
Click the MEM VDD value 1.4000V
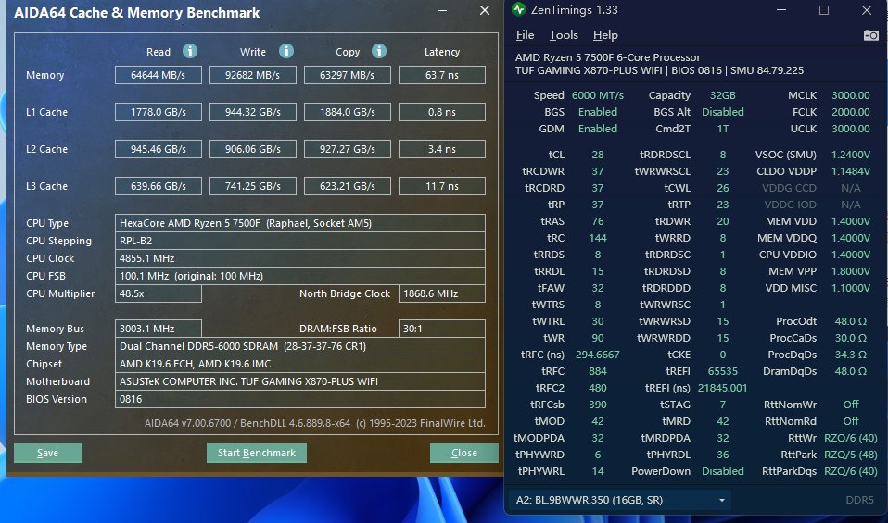(x=851, y=221)
